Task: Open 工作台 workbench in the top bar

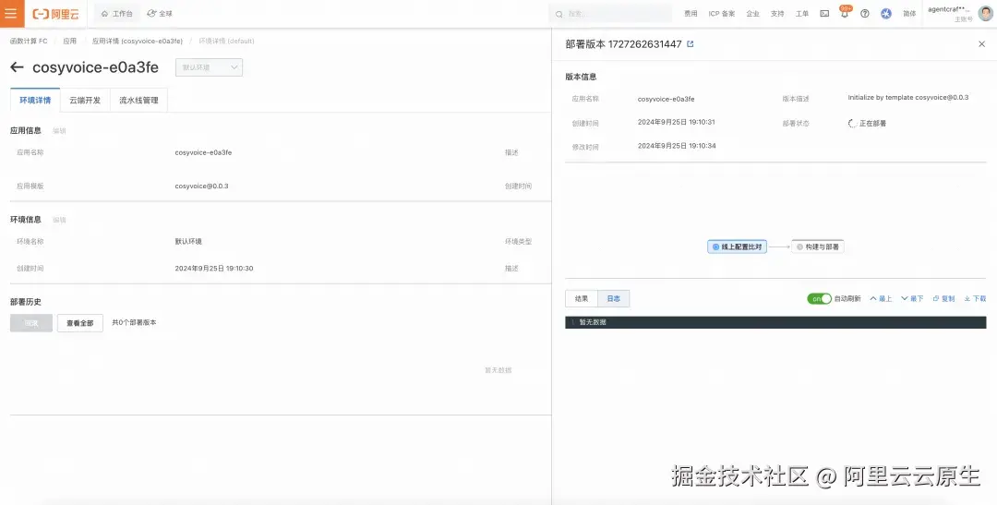Action: coord(117,13)
